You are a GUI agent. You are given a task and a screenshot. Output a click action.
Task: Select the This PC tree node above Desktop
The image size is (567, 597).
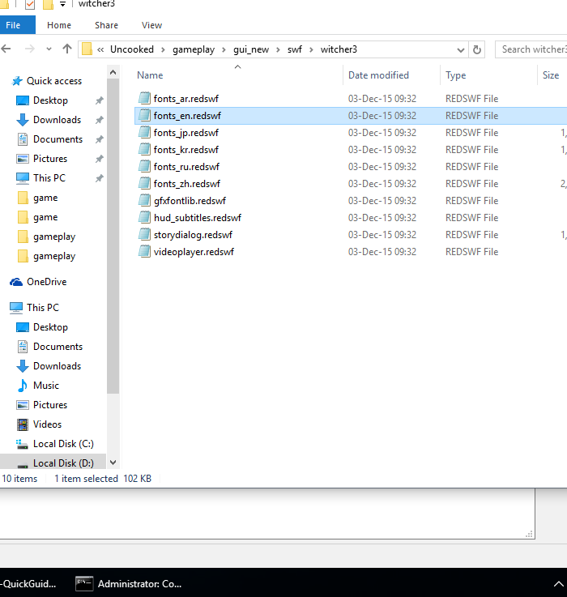click(43, 308)
